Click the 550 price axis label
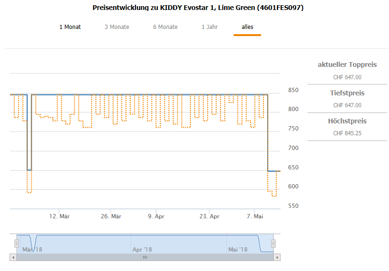This screenshot has height=271, width=389. pyautogui.click(x=293, y=206)
